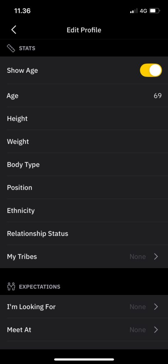Expand My Tribes chevron
The width and height of the screenshot is (168, 364).
(x=156, y=257)
